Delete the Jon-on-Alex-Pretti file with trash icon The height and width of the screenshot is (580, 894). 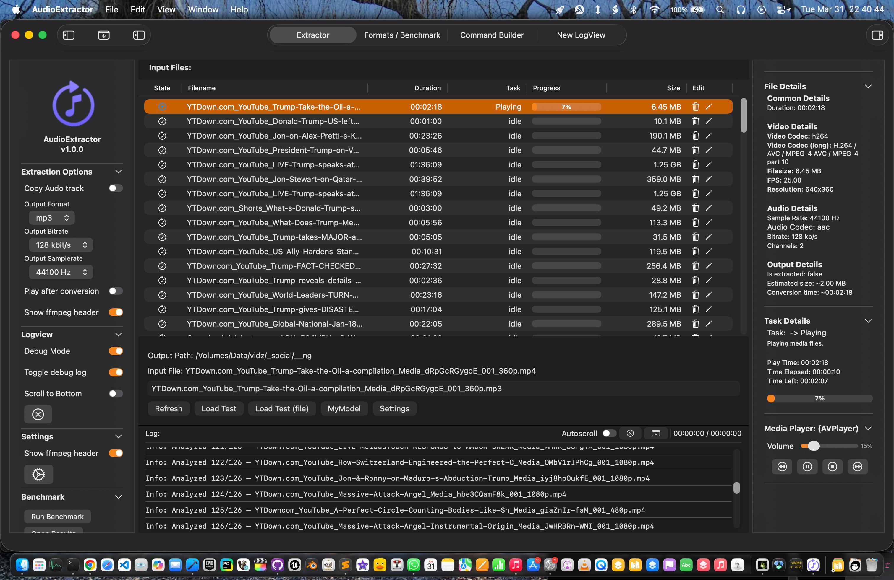click(695, 136)
